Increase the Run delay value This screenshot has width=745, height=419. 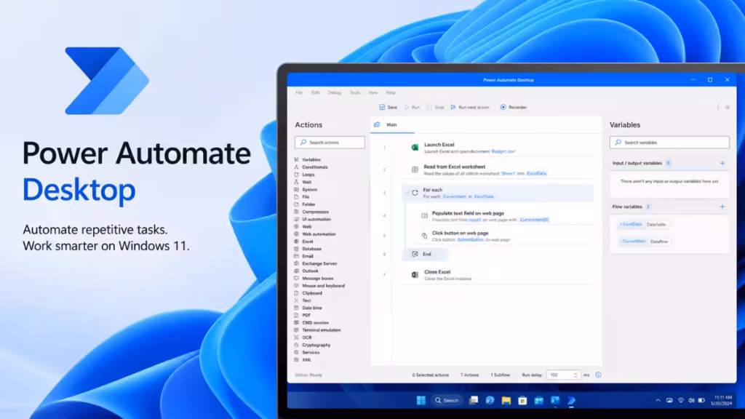point(575,373)
